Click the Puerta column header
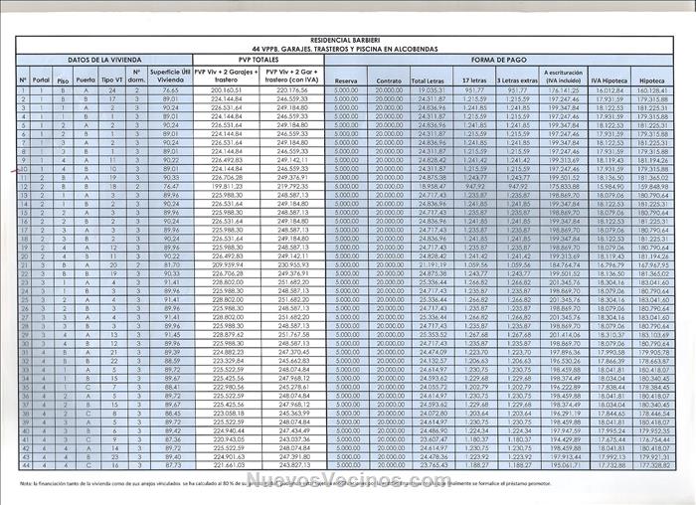Screen dimensions: 696x505 pos(87,78)
